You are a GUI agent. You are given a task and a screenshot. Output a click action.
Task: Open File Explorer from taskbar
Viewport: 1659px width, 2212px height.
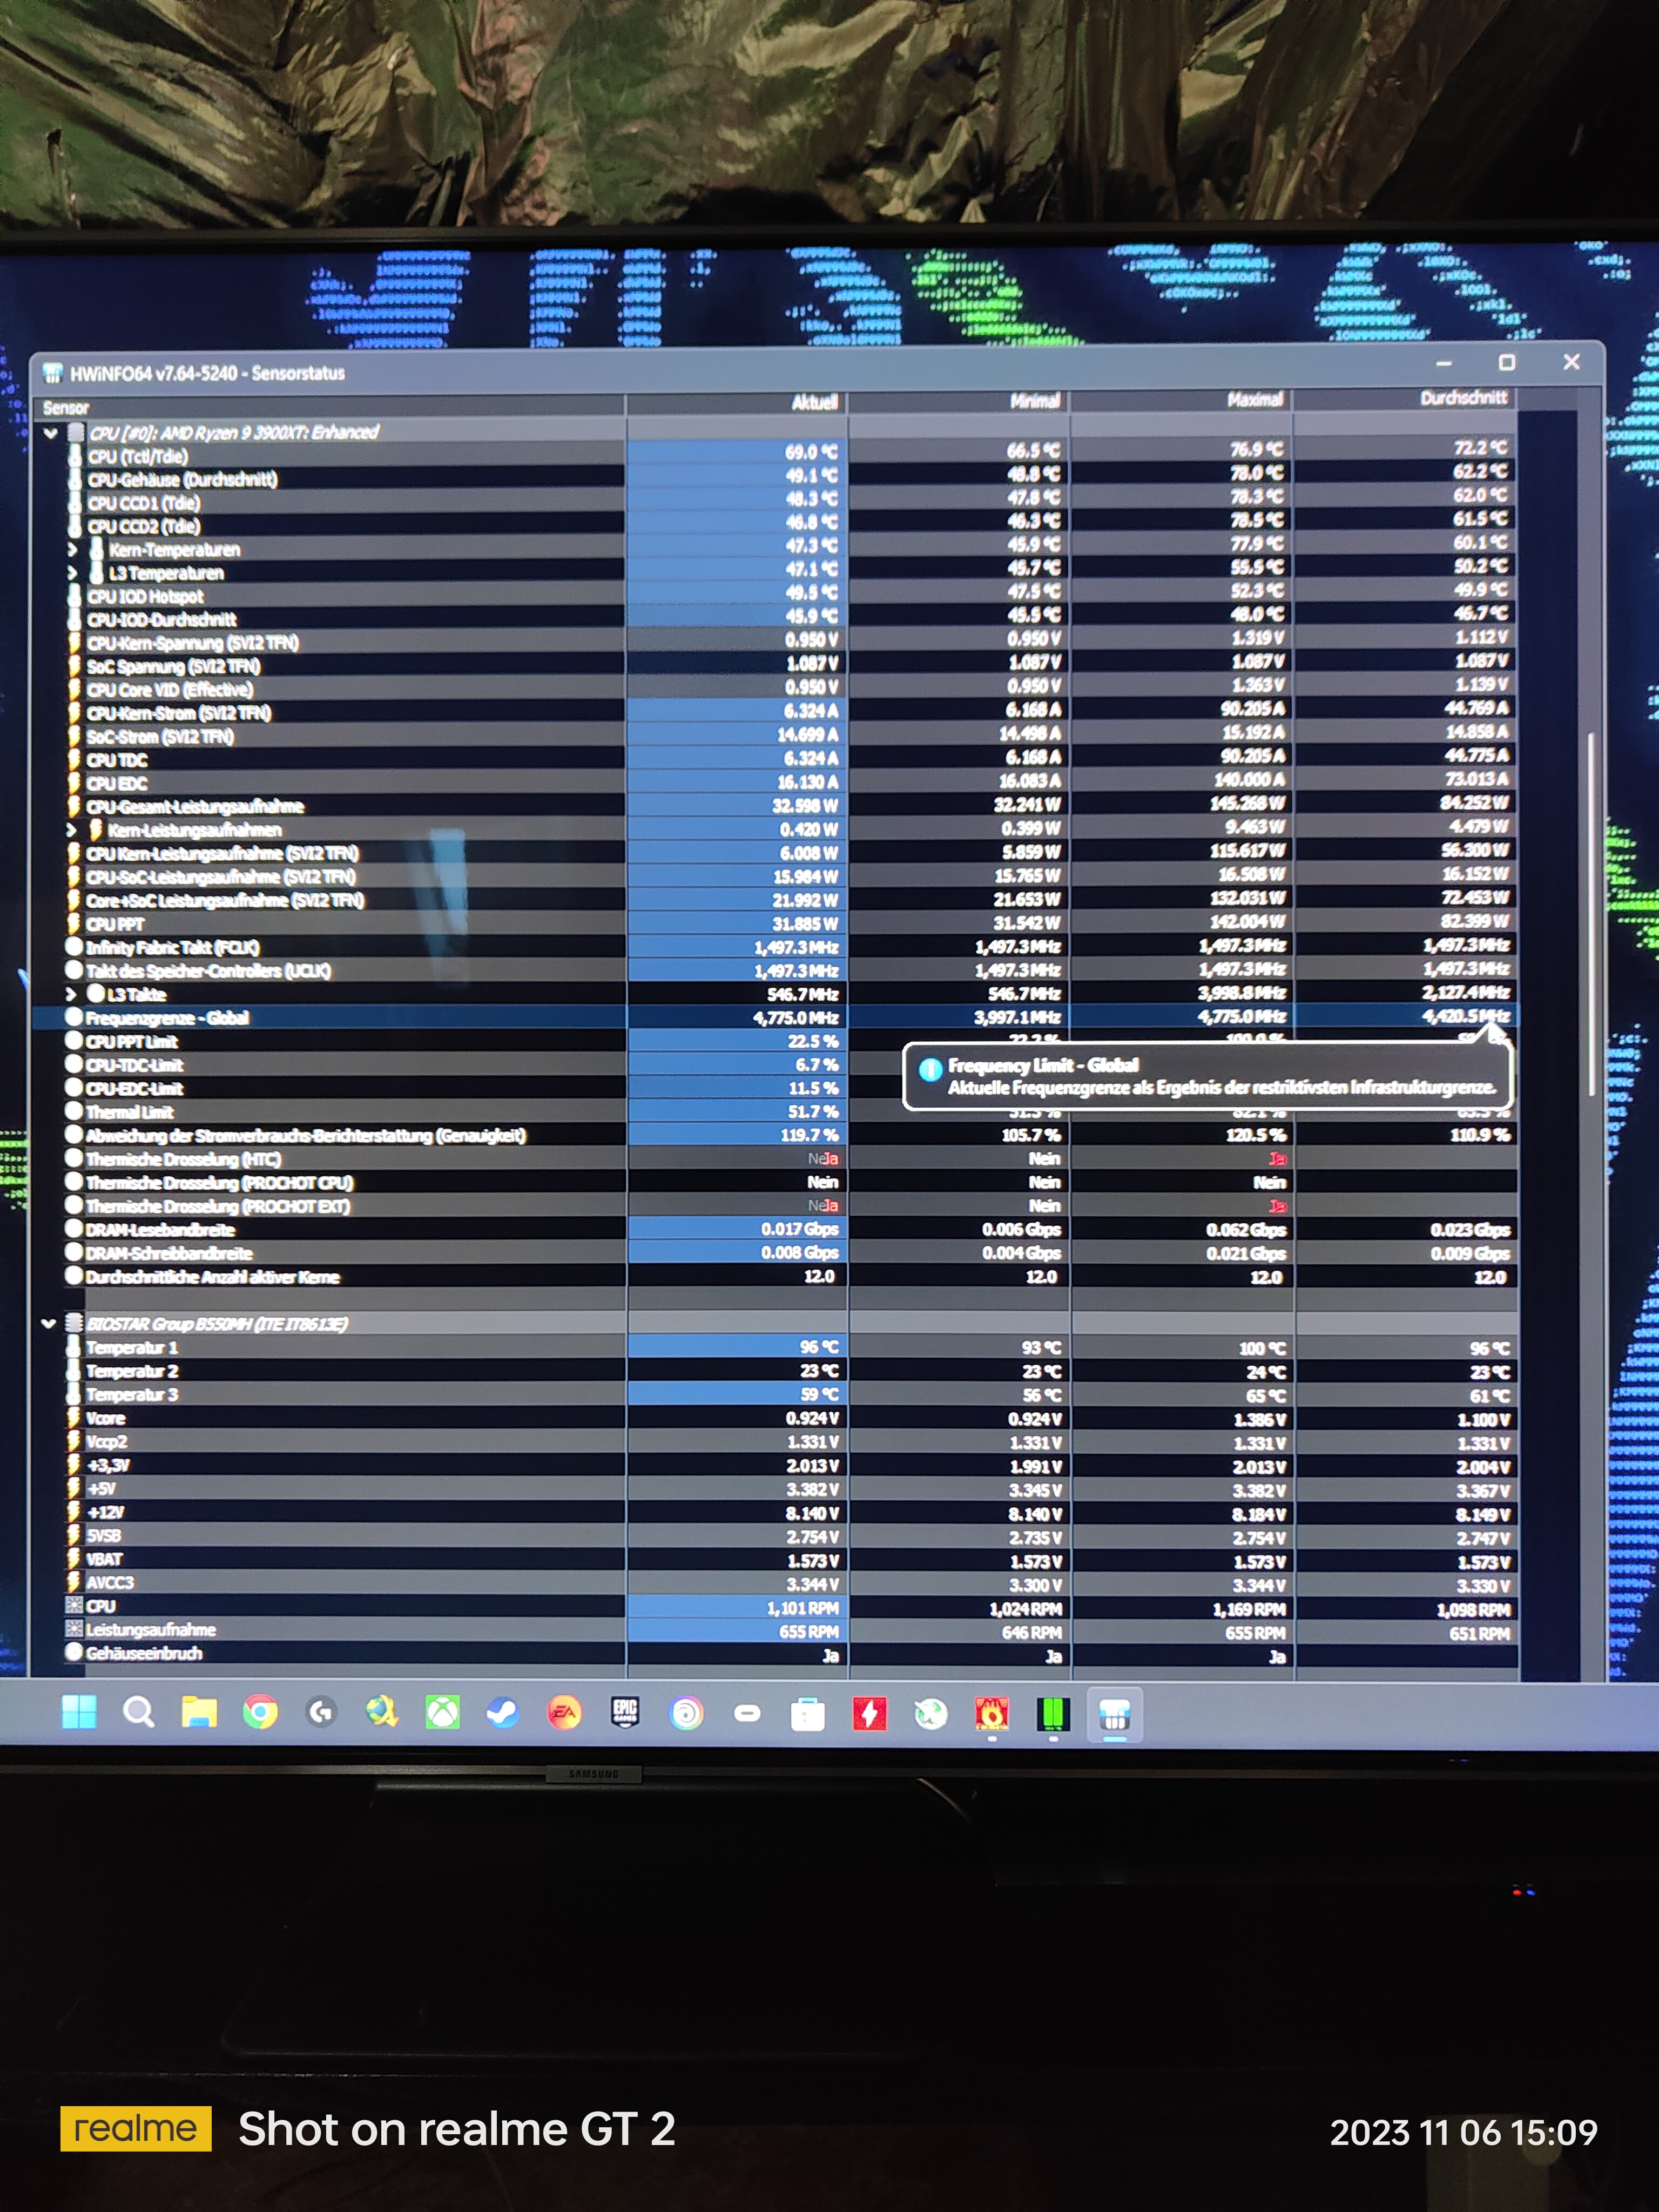(199, 1713)
